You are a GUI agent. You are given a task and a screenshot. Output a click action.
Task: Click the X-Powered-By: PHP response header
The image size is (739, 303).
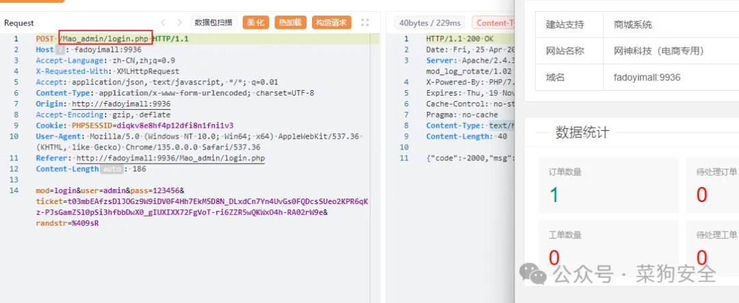(x=470, y=82)
